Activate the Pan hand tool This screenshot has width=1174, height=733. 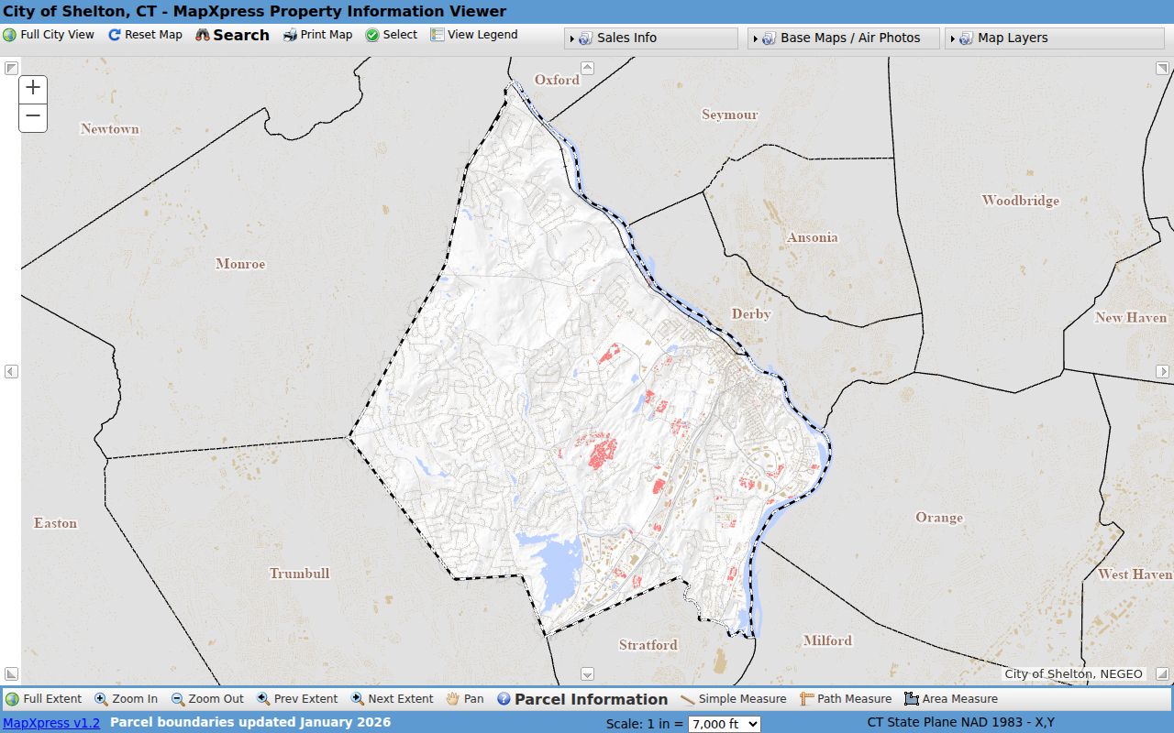coord(465,699)
